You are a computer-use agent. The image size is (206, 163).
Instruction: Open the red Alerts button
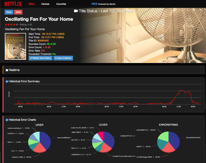tap(18, 12)
